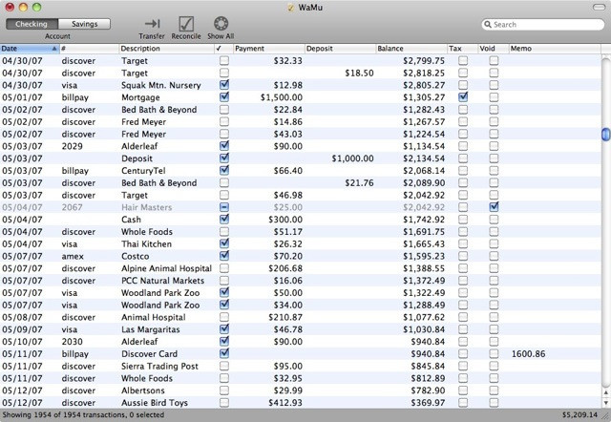Select the Albertsons description cell
611x422 pixels.
pos(143,390)
